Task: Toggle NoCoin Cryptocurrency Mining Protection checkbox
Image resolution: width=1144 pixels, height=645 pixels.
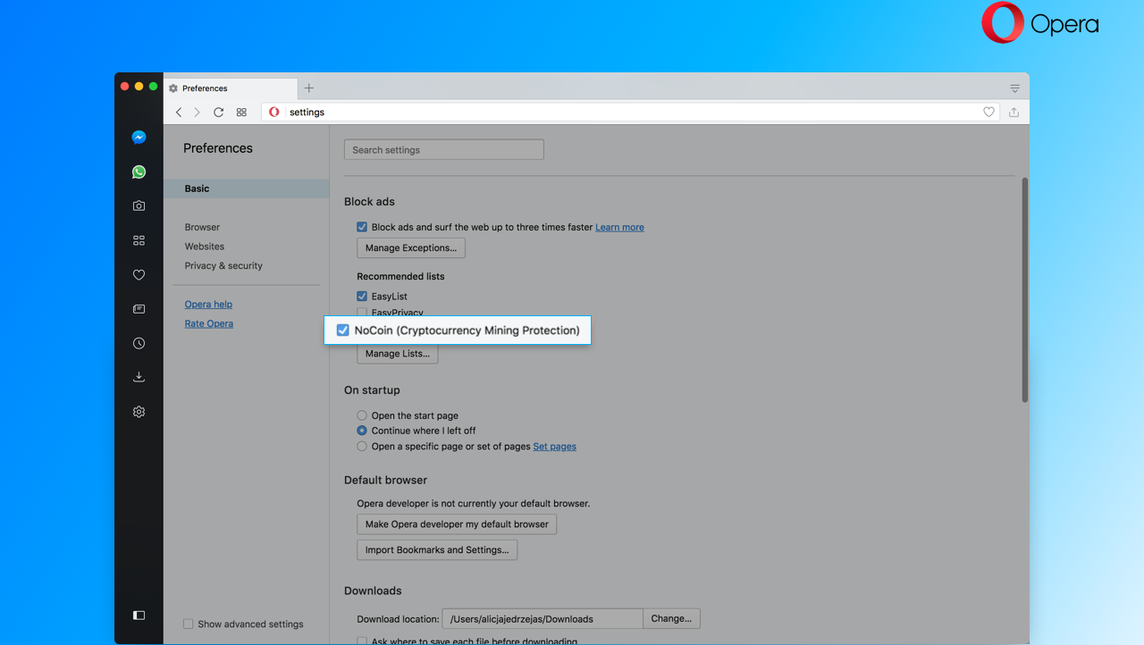Action: 342,331
